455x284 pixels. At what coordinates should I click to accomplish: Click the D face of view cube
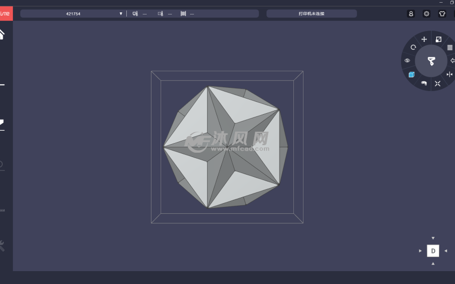(433, 251)
